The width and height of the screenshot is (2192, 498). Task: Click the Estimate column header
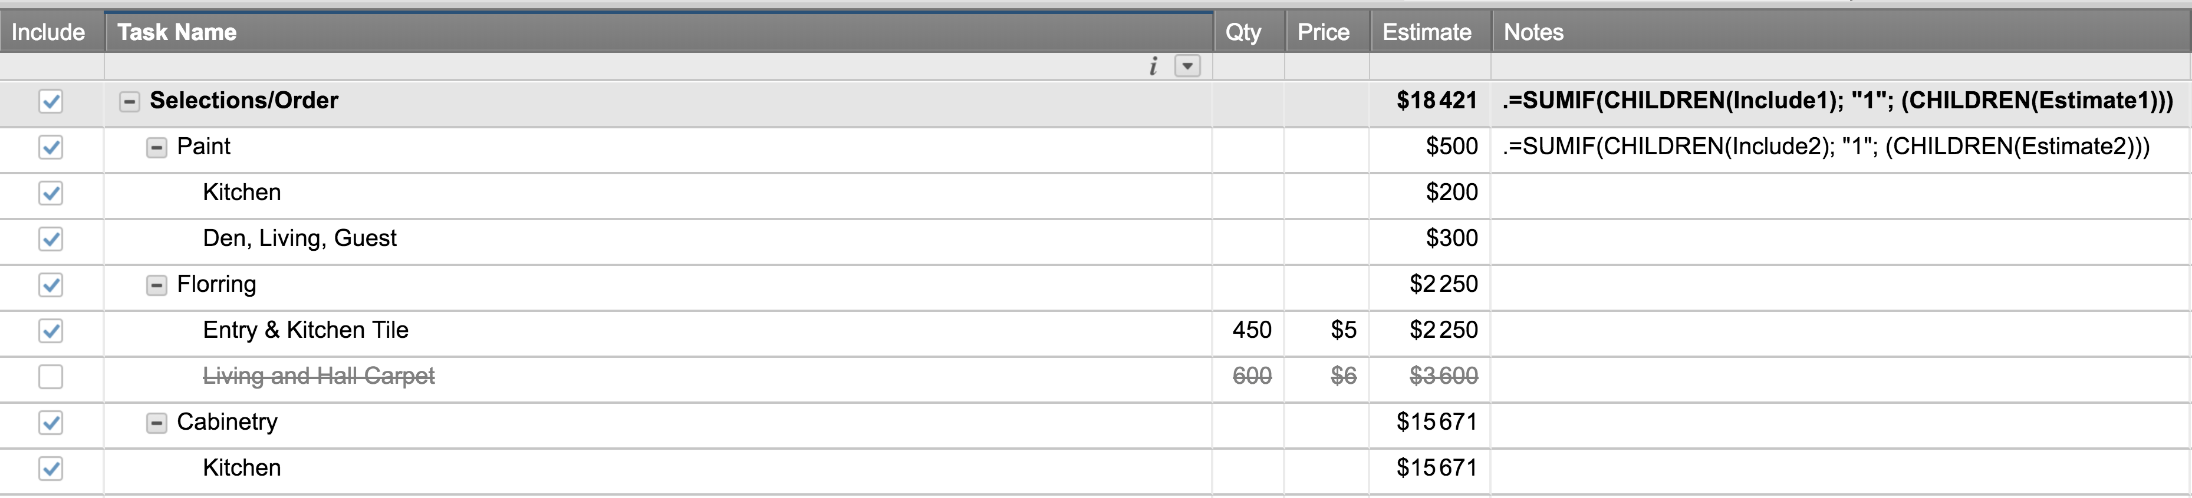[x=1430, y=32]
